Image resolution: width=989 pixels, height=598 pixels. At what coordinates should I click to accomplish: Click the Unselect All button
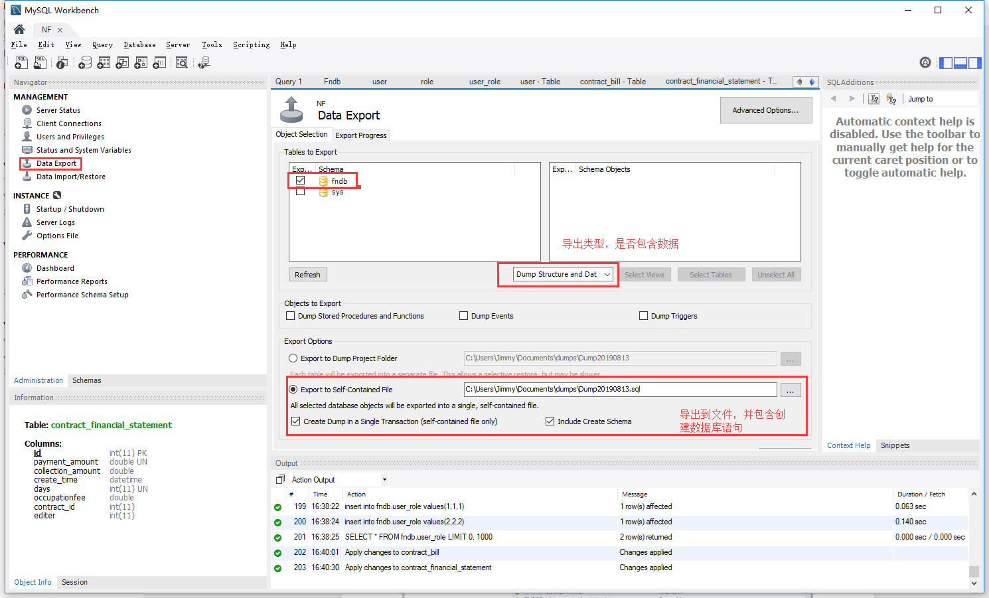[x=776, y=275]
